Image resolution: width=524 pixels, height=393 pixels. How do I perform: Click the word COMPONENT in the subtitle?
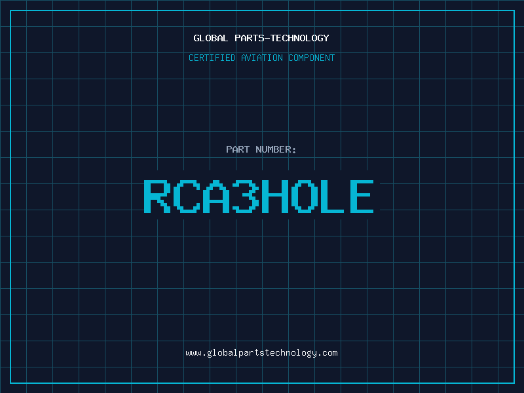pos(311,58)
